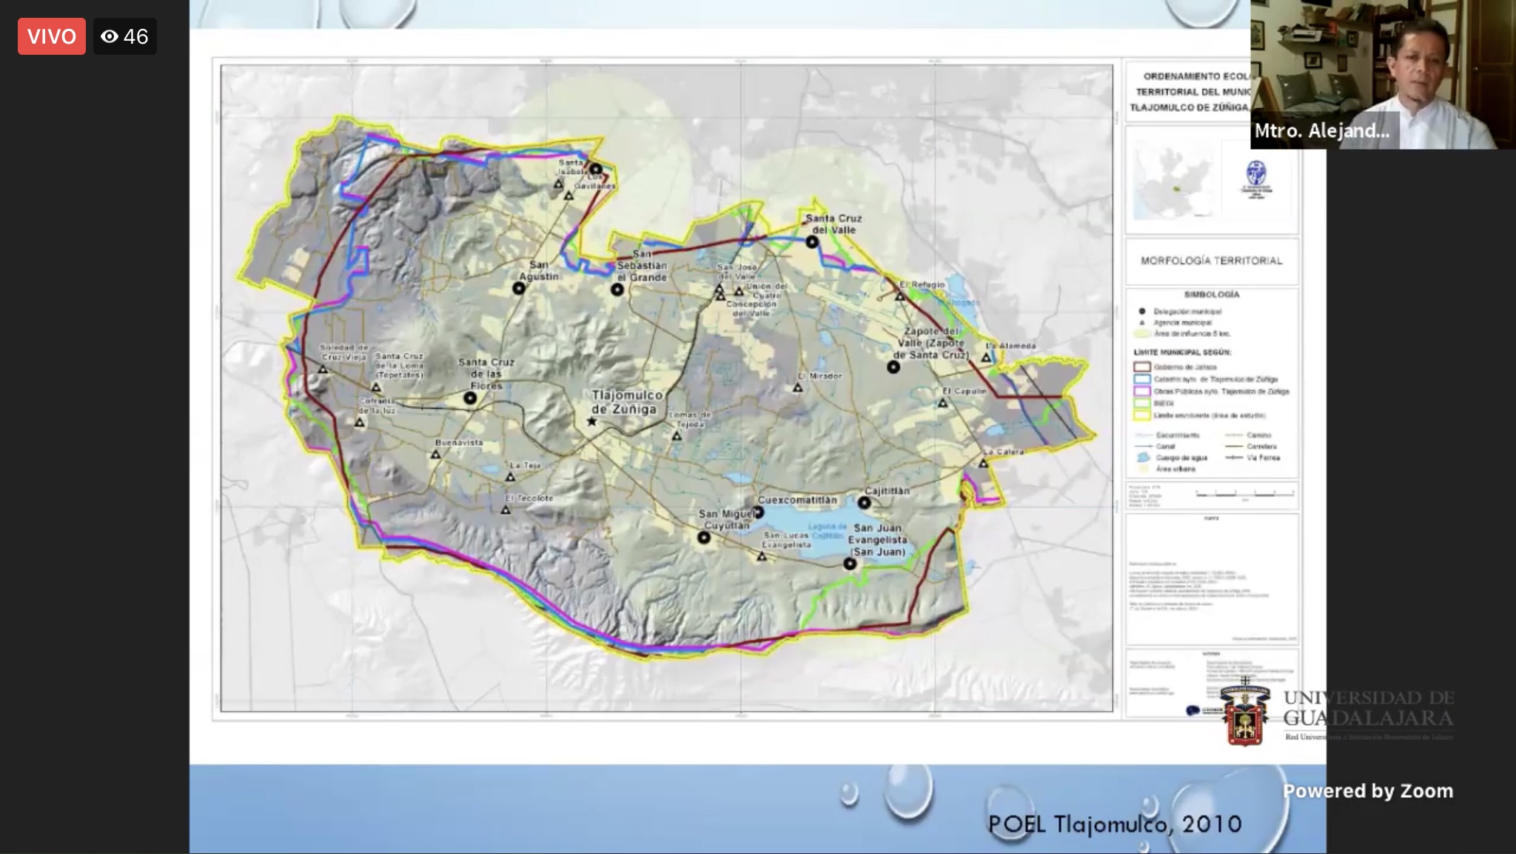1516x854 pixels.
Task: Click the San Sebastian el Grande marker
Action: click(617, 290)
